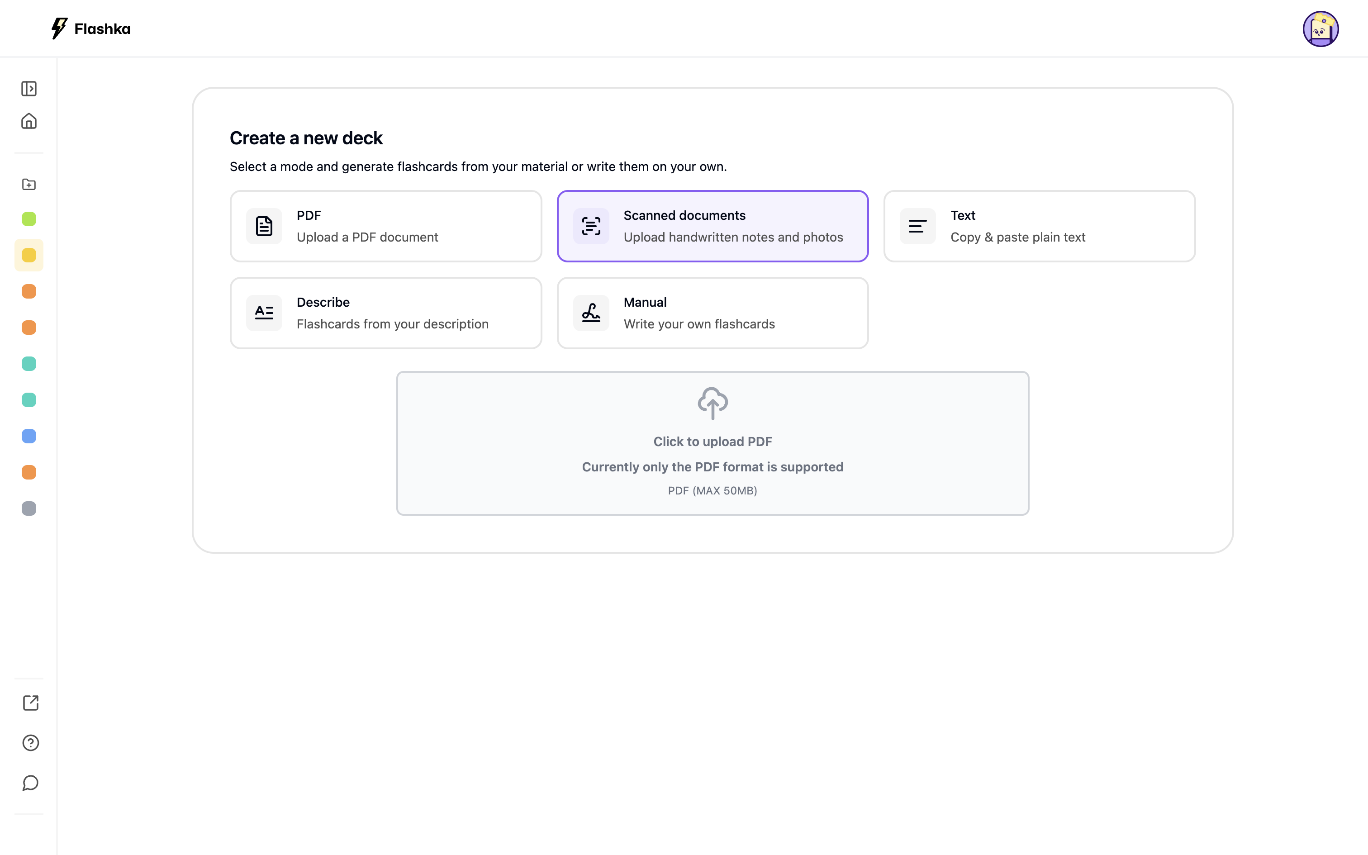1368x855 pixels.
Task: Open the gray deck in the sidebar
Action: (x=29, y=508)
